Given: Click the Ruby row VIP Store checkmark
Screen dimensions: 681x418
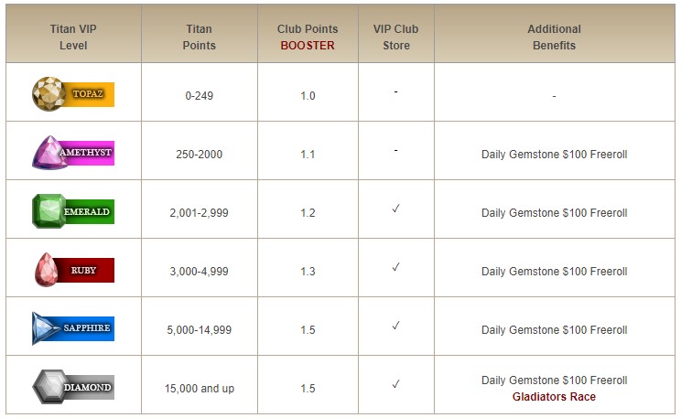Looking at the screenshot, I should 395,267.
